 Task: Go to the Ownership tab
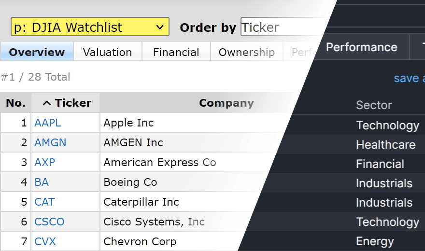click(x=246, y=52)
